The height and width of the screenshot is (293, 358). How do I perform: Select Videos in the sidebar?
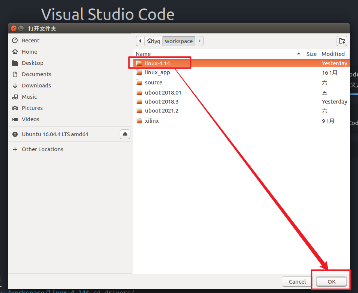[x=69, y=119]
